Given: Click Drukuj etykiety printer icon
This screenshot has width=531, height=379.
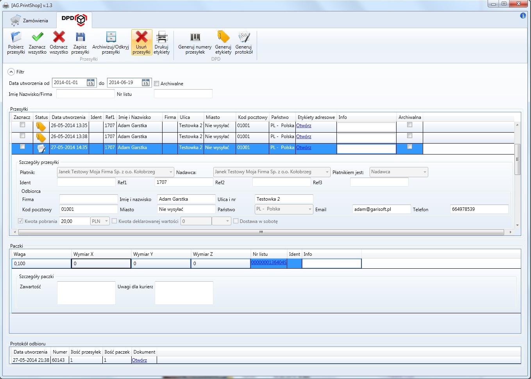Looking at the screenshot, I should 162,37.
